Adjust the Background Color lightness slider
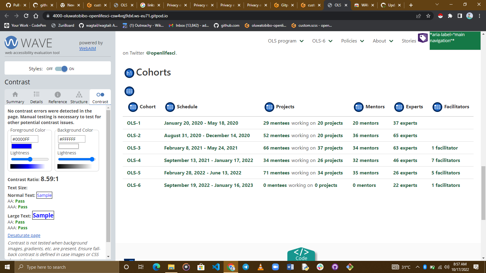The width and height of the screenshot is (486, 273). [77, 159]
